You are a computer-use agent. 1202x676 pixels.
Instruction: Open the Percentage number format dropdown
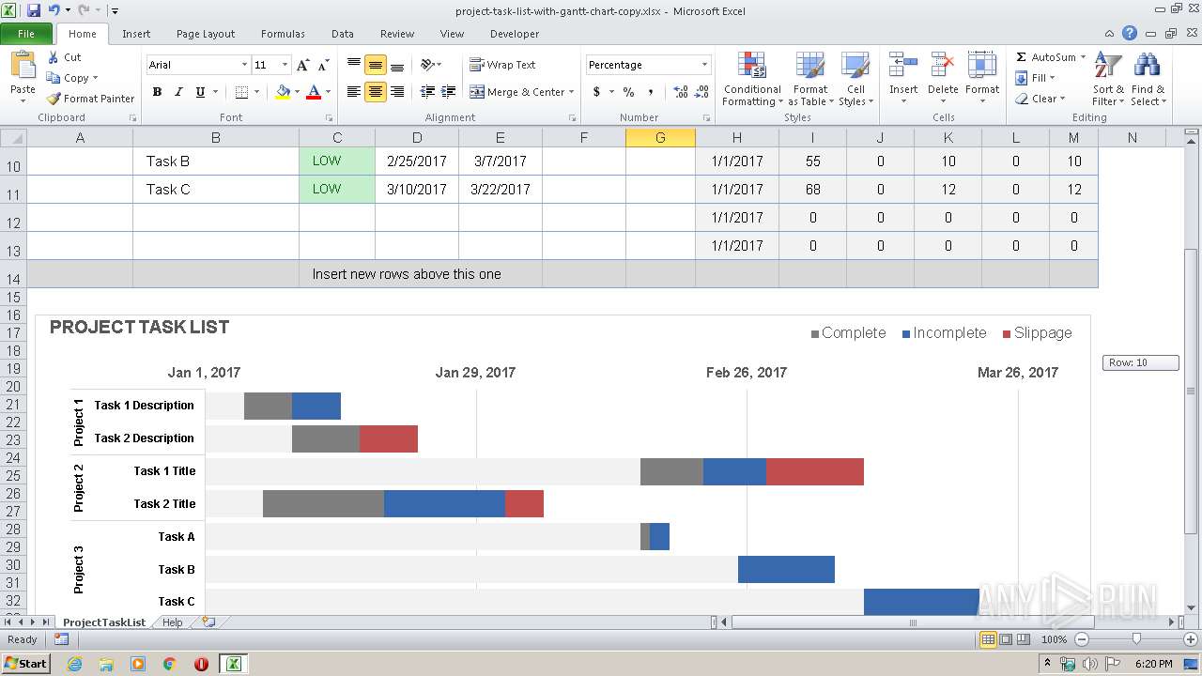pos(704,65)
